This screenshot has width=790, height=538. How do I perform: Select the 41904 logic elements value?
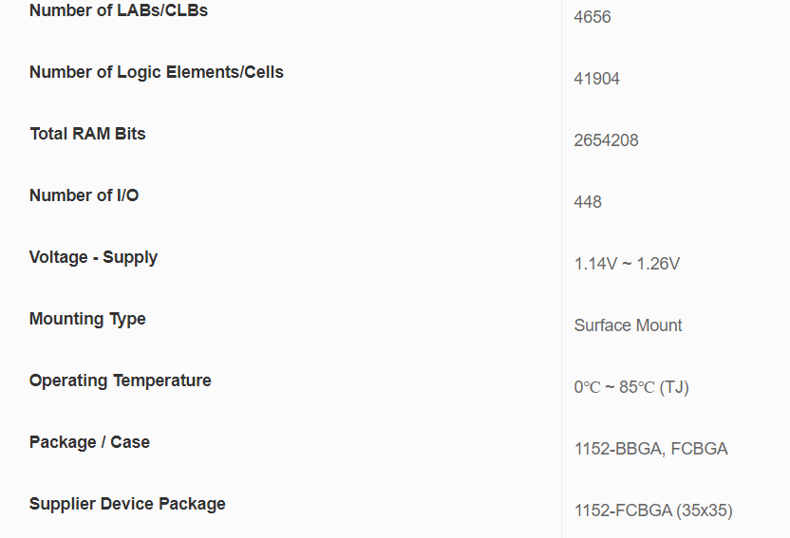click(597, 79)
